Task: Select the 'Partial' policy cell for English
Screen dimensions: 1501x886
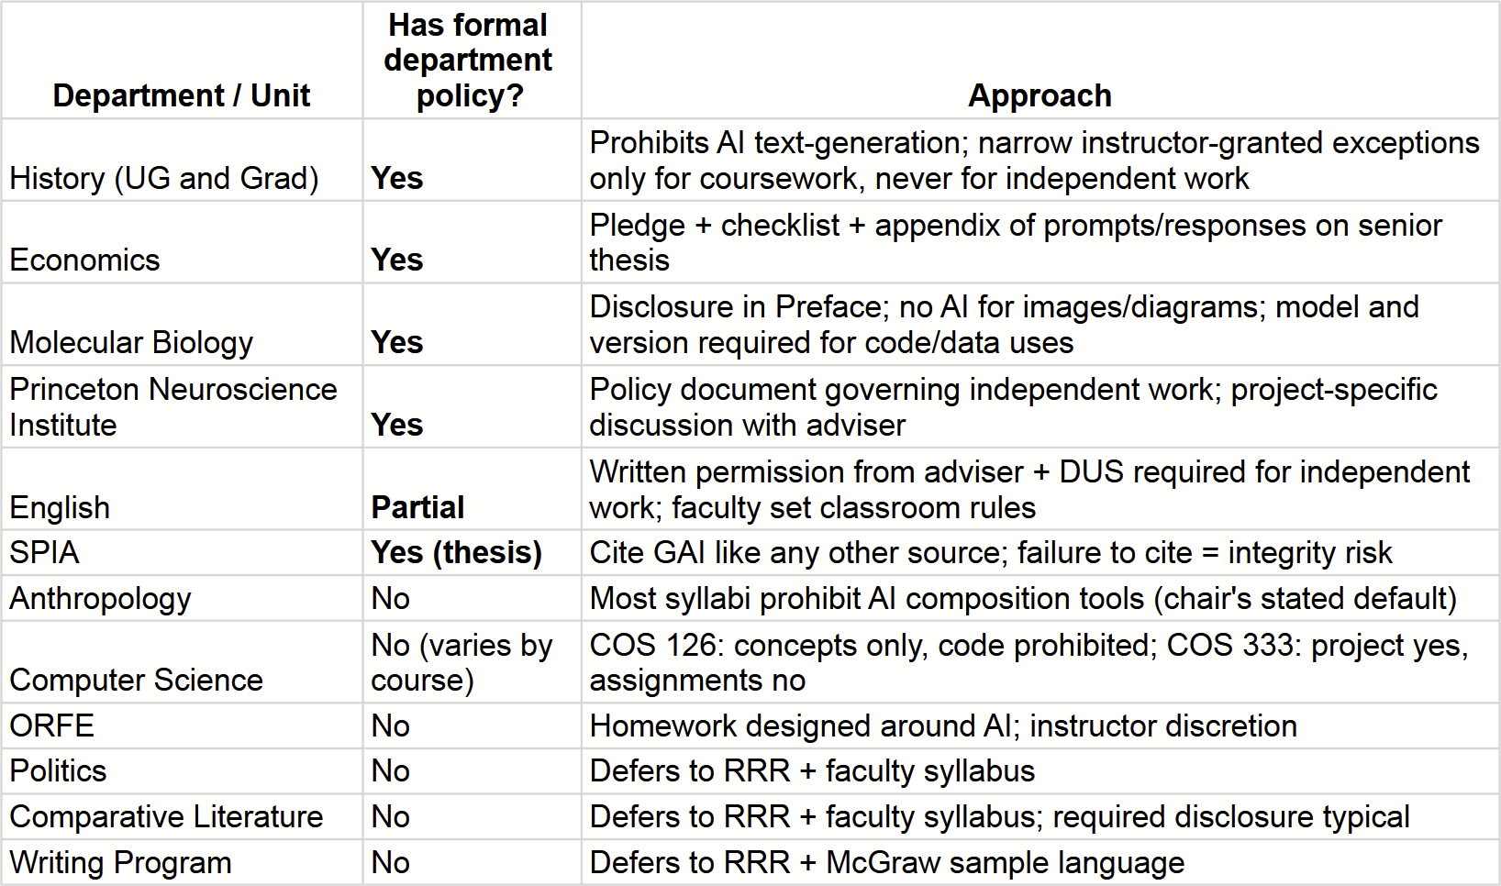Action: [x=472, y=489]
